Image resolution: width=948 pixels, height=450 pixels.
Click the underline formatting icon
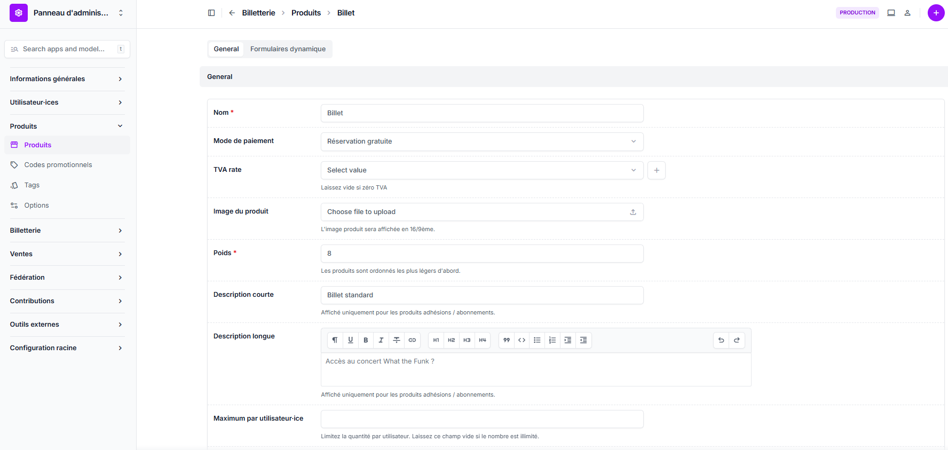351,340
